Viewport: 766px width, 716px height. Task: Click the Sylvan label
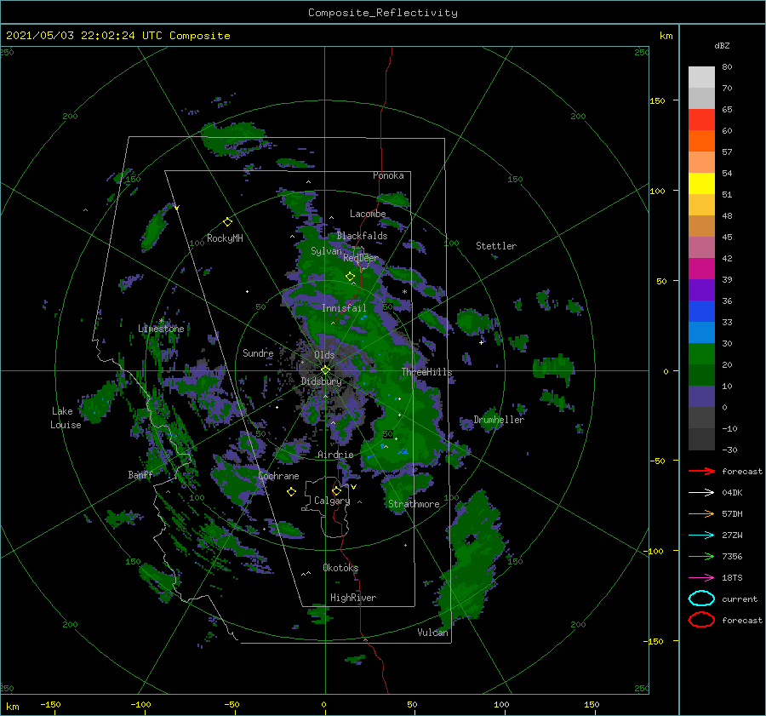point(326,251)
